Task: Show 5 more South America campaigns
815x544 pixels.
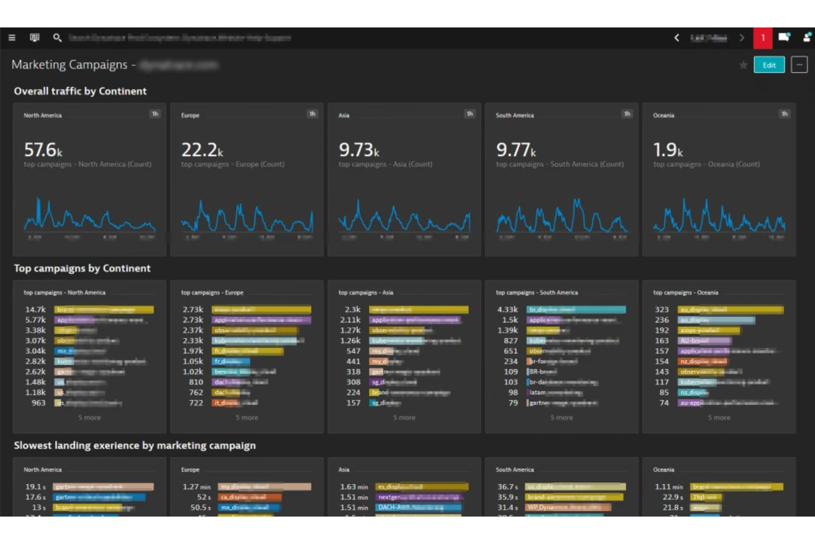Action: 561,417
